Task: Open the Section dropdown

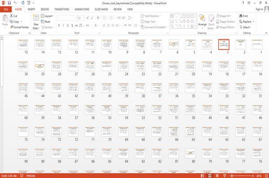Action: point(48,27)
